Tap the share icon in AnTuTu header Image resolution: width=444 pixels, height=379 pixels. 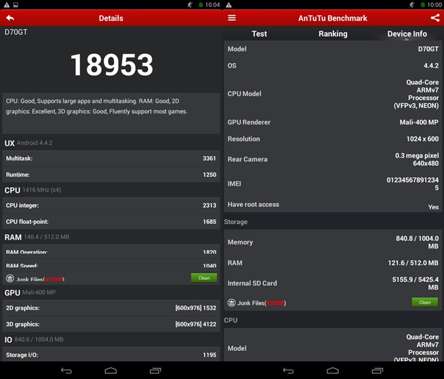pyautogui.click(x=435, y=18)
